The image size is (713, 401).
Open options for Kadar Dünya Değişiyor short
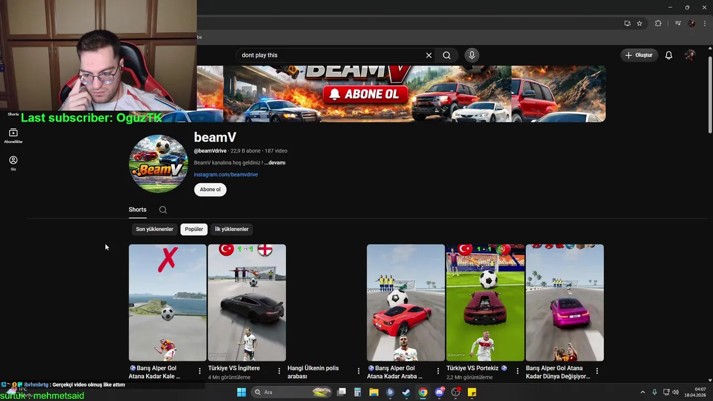(597, 371)
